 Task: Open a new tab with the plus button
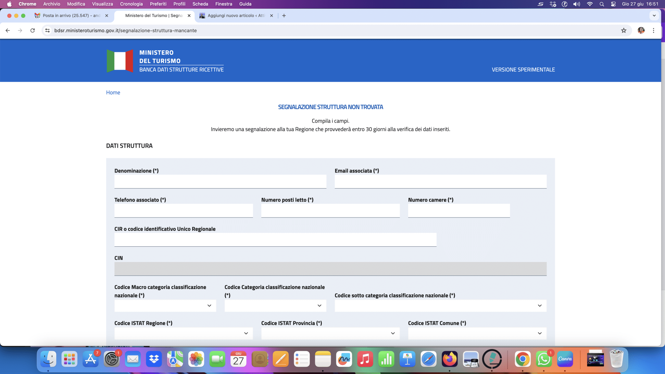284,16
